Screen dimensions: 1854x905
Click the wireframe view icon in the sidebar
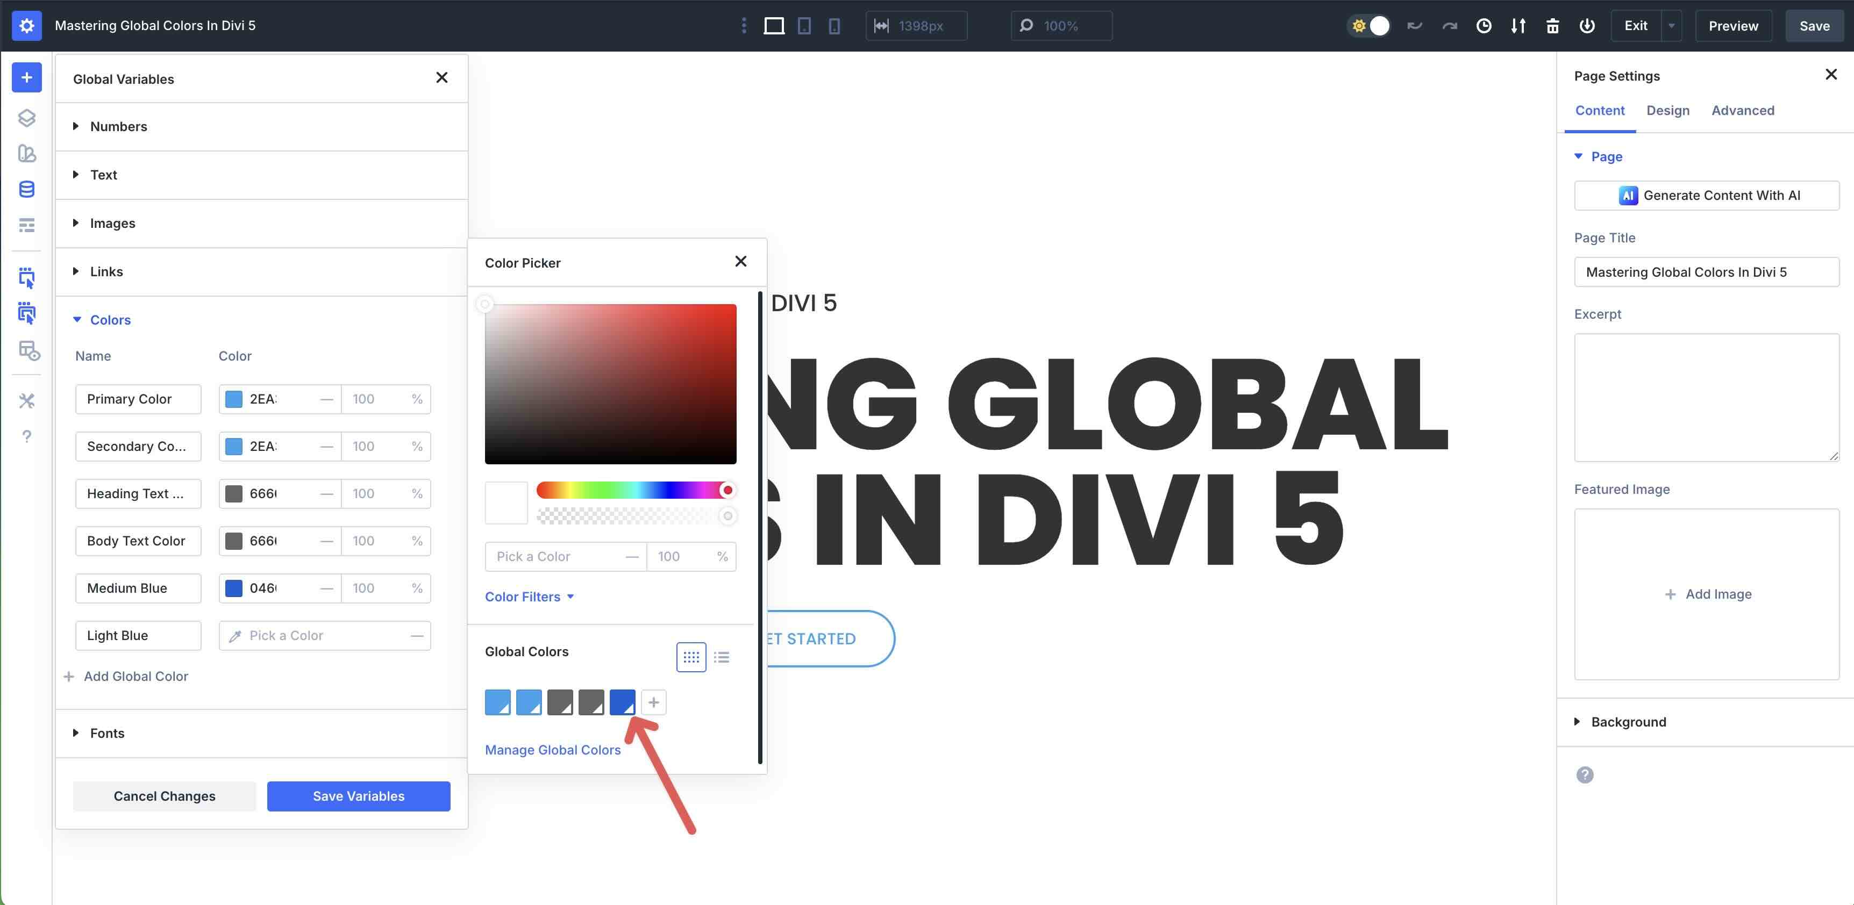pos(27,225)
